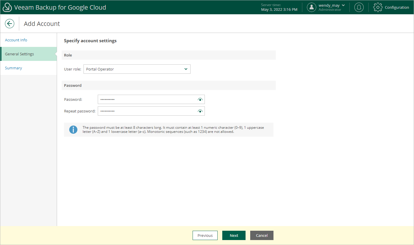Open the notifications bell icon
The height and width of the screenshot is (245, 414).
[359, 7]
